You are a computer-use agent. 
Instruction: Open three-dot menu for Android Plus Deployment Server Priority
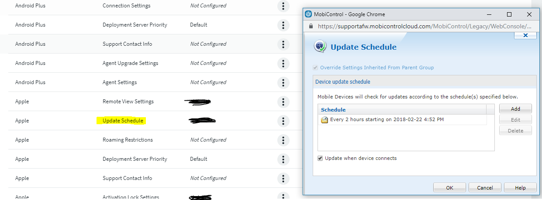(x=283, y=25)
